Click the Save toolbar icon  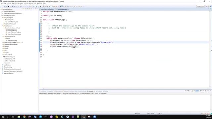(5, 6)
